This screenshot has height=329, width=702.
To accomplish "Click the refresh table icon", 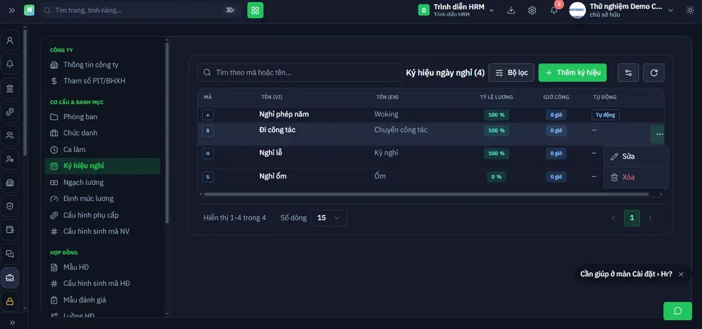I will [654, 72].
